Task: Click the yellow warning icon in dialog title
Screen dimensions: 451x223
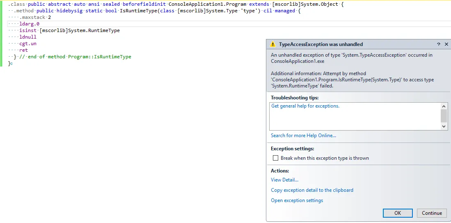Action: [273, 44]
